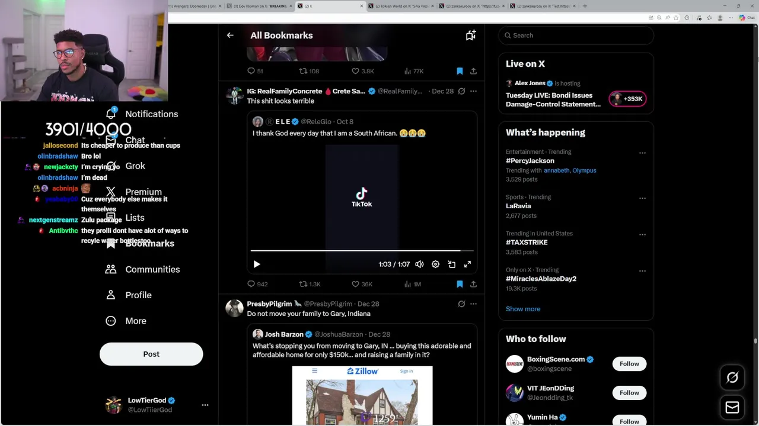Screen dimensions: 759x426
Task: Open more options for #TAXSTRIKE trend
Action: click(642, 235)
